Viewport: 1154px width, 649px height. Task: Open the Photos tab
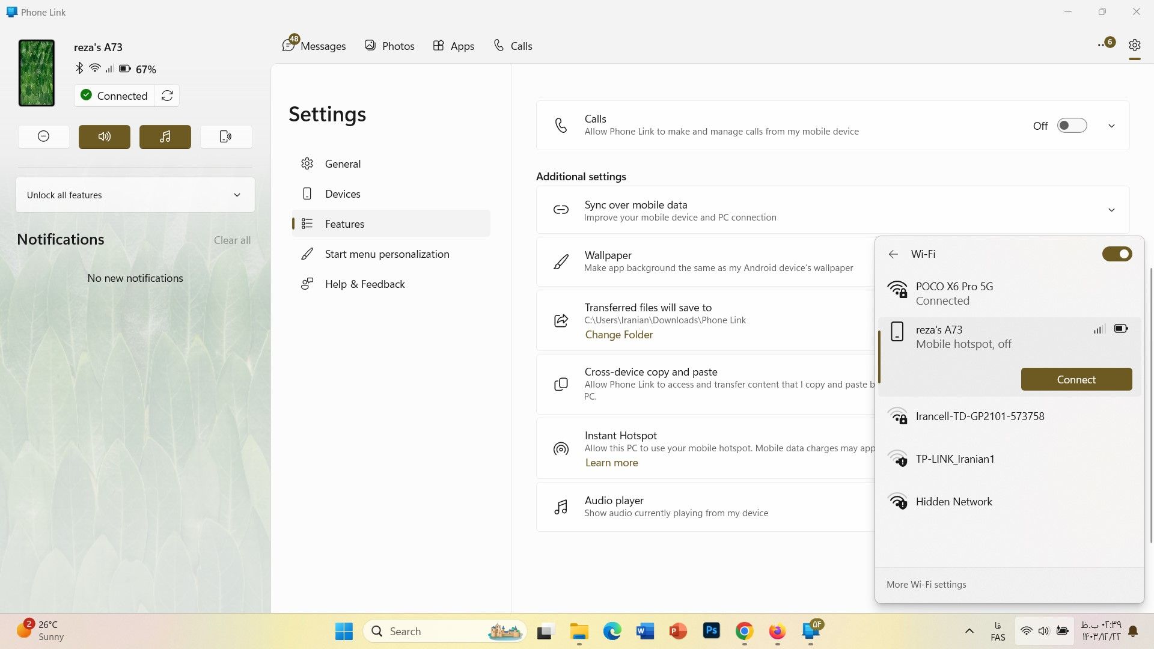tap(389, 46)
